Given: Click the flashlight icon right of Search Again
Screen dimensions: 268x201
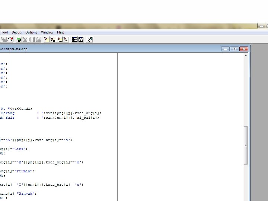Looking at the screenshot, I should (x=66, y=40).
